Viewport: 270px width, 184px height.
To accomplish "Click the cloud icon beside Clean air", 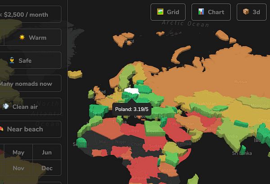I will coord(5,106).
